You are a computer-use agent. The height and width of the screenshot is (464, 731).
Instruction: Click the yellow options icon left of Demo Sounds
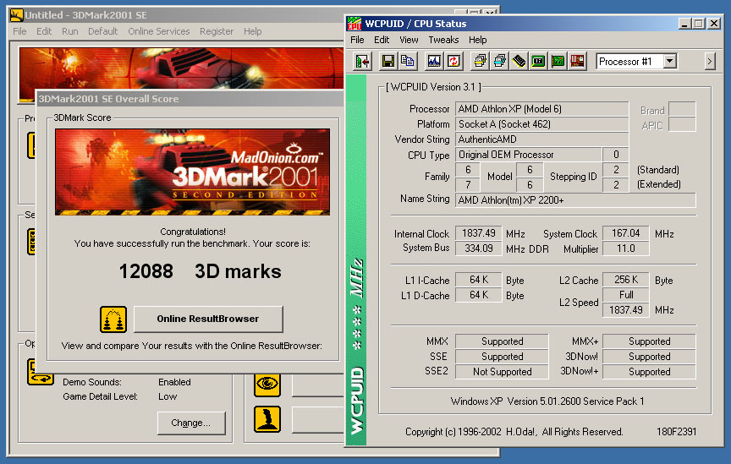point(40,373)
